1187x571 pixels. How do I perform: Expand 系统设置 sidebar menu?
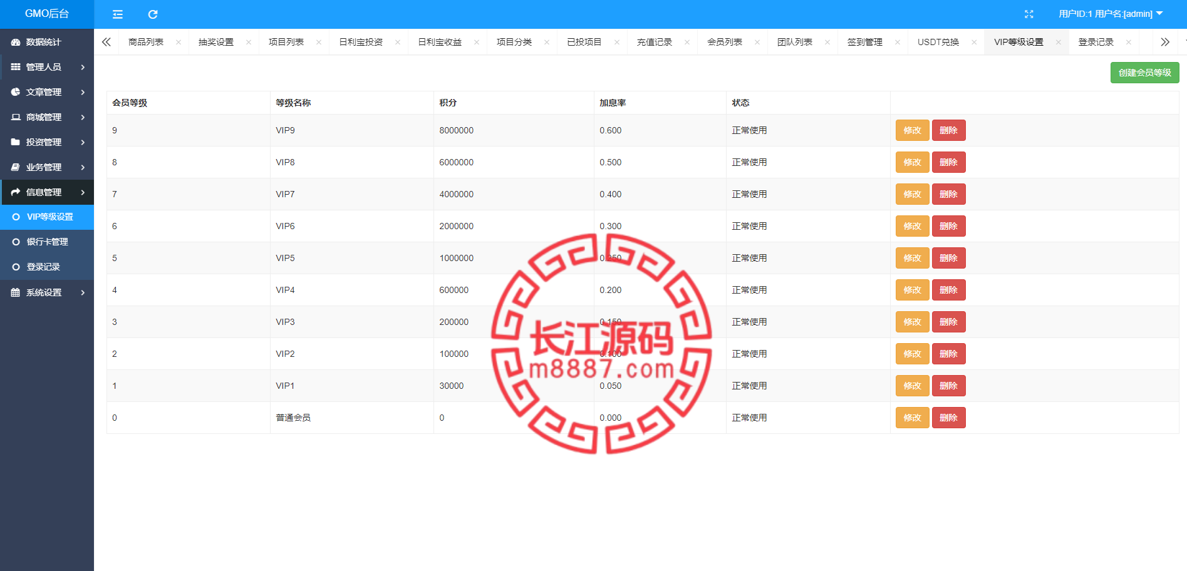pos(47,292)
